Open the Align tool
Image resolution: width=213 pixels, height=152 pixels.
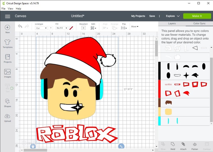(105, 28)
